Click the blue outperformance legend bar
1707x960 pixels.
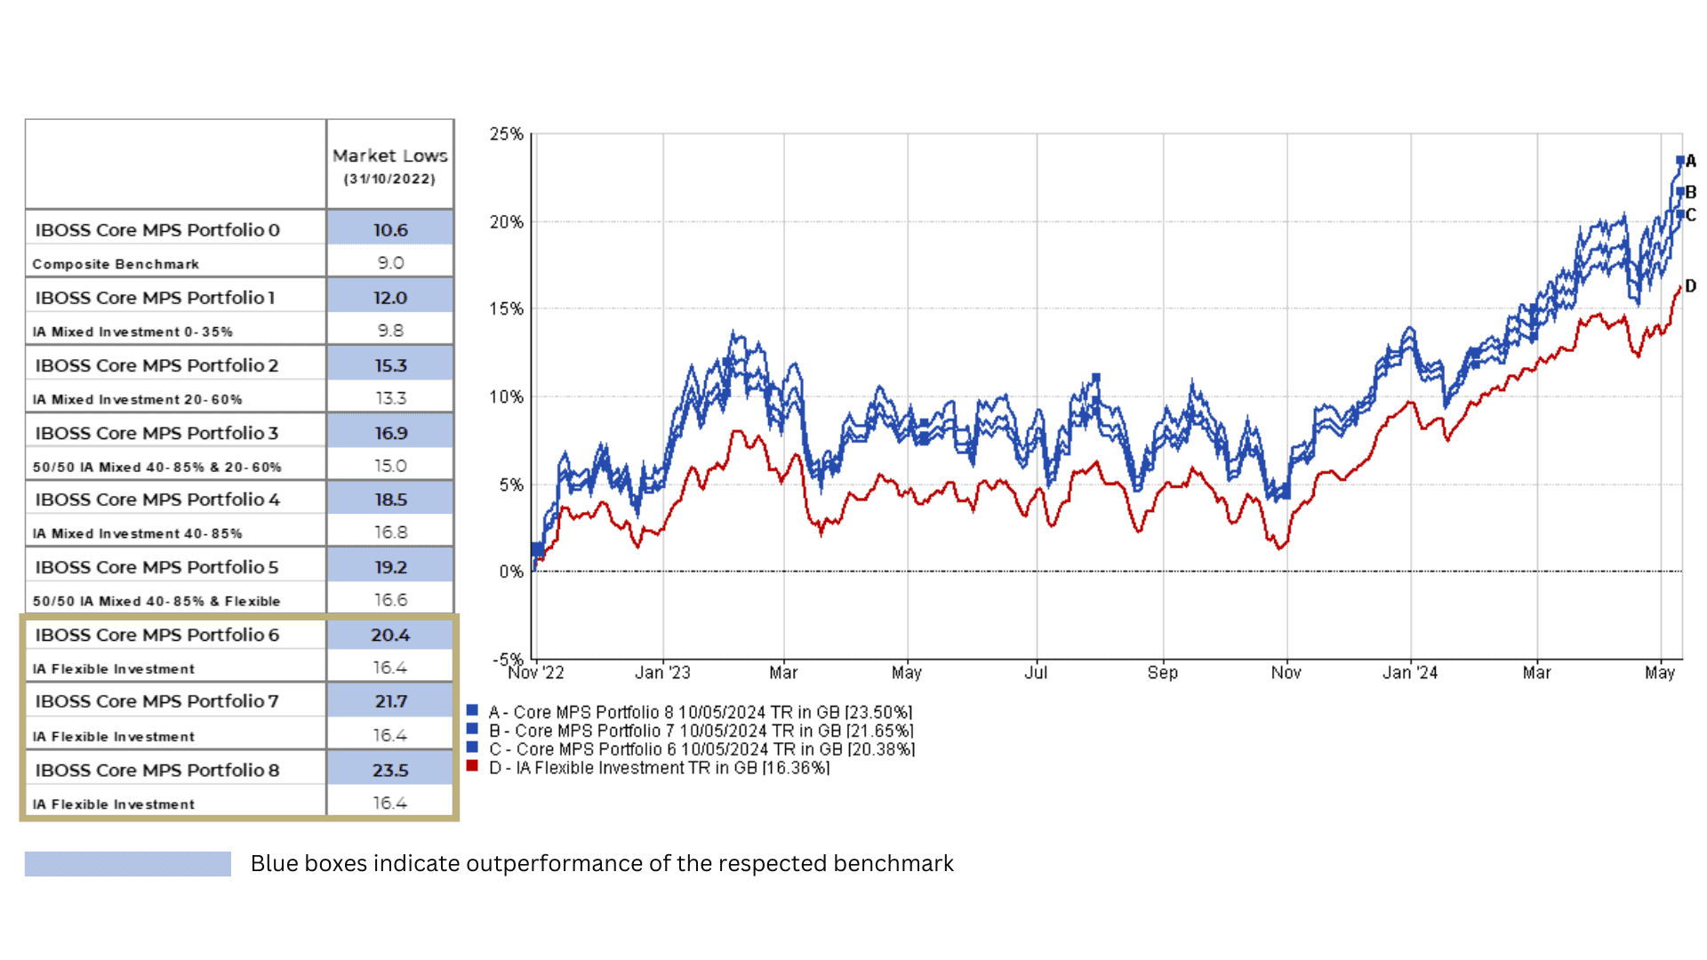pyautogui.click(x=127, y=863)
